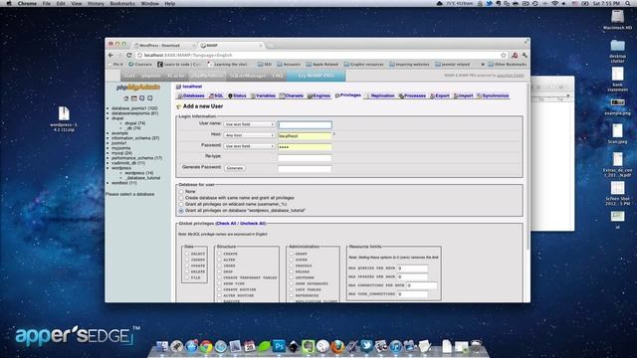637x358 pixels.
Task: Open the Other Bookmarks folder
Action: pyautogui.click(x=508, y=65)
